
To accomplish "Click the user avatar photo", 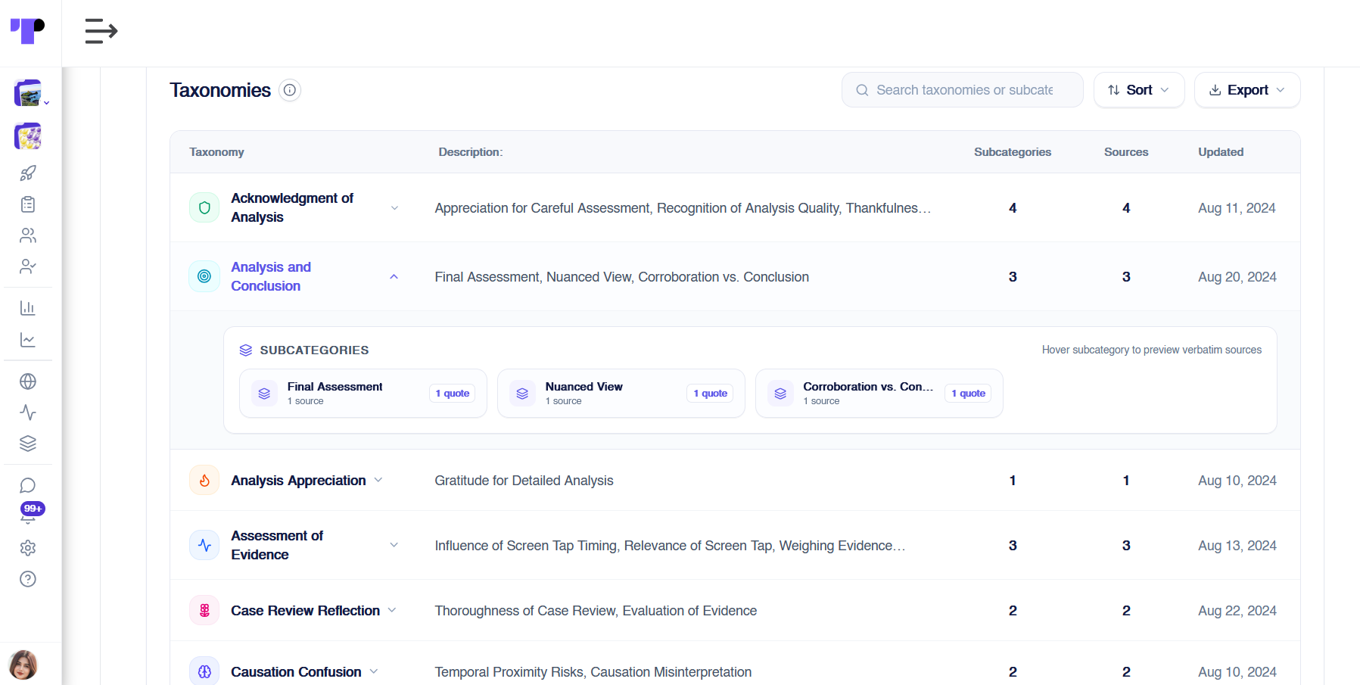I will point(23,665).
